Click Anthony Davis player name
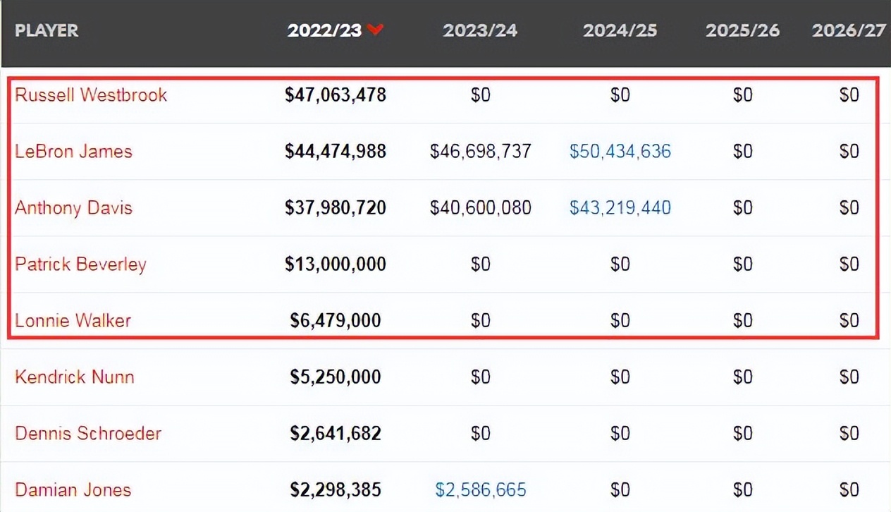The image size is (891, 512). 73,208
